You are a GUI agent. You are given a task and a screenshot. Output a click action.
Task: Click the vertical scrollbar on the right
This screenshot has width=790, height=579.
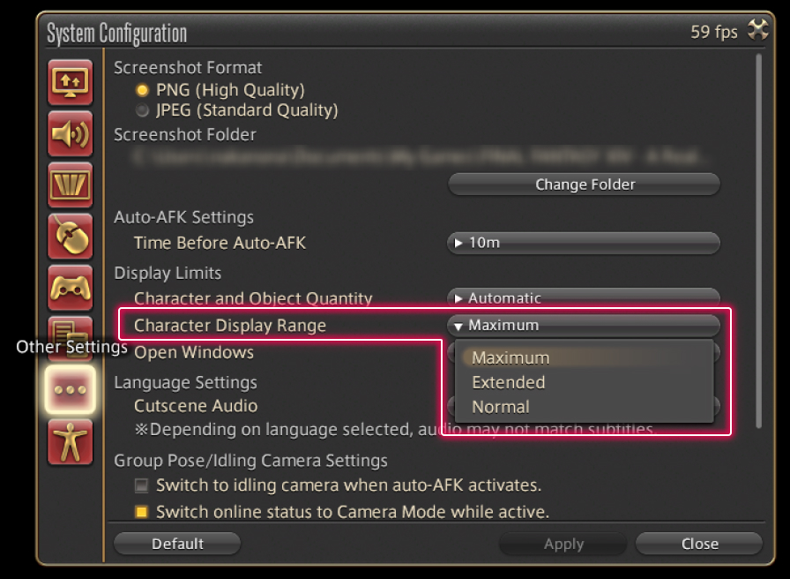[x=759, y=238]
